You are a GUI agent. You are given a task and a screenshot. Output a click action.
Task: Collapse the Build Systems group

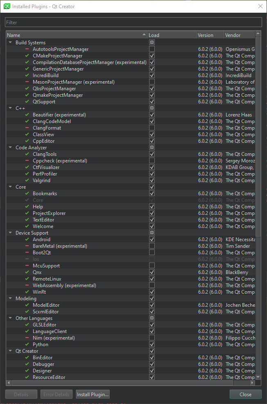tap(10, 43)
